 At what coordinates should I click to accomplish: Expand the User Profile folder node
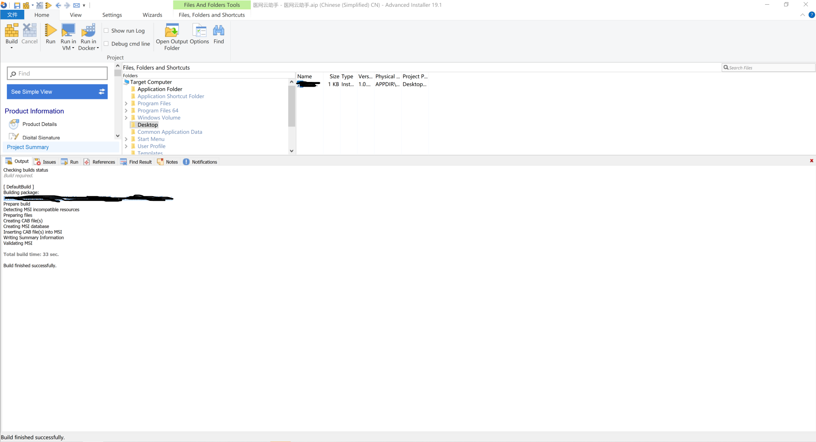click(126, 146)
